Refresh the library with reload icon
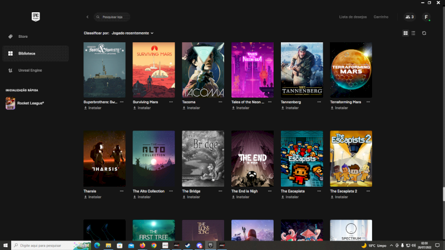 424,33
